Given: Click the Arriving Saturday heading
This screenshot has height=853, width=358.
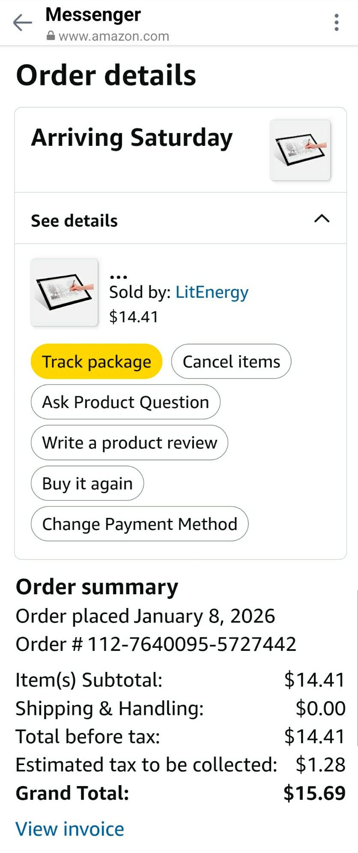Looking at the screenshot, I should click(x=132, y=138).
